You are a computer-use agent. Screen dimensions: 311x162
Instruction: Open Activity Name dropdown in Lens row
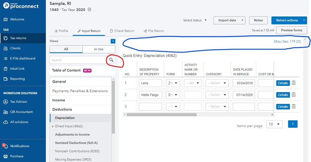click(x=193, y=83)
